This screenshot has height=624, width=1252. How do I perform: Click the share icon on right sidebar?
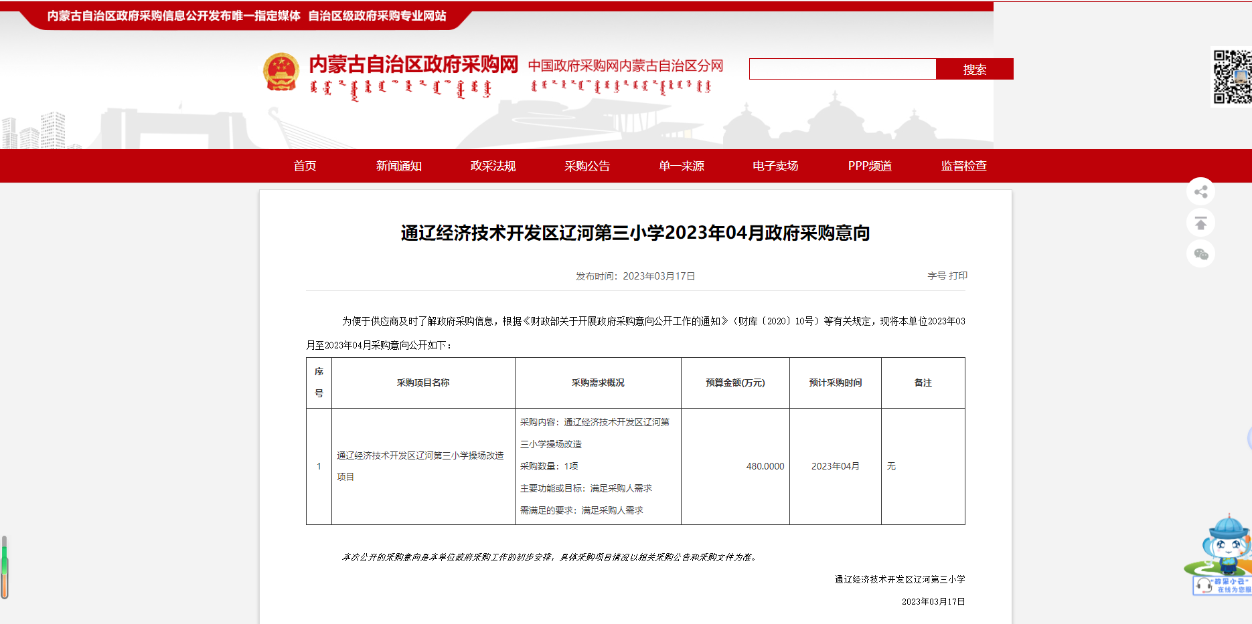pos(1200,192)
